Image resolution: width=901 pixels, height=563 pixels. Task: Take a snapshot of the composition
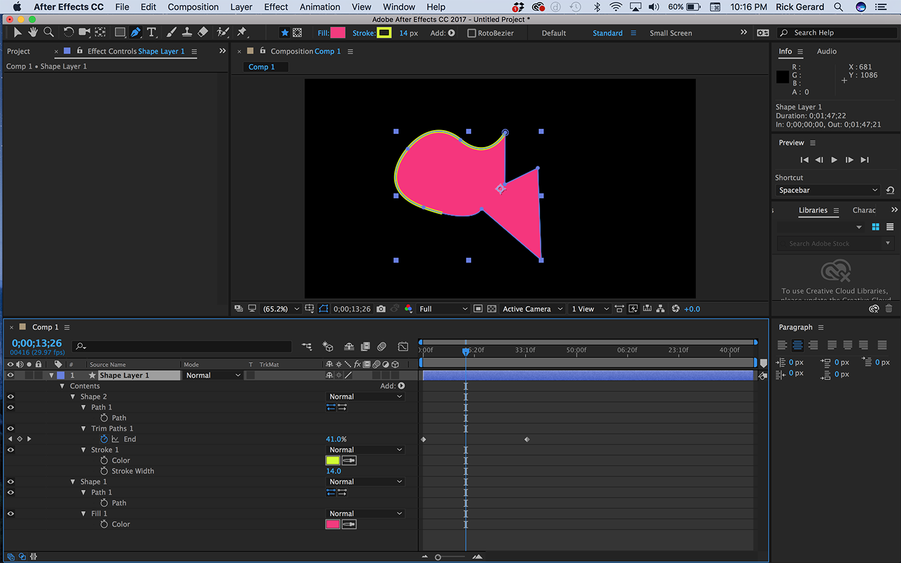point(380,308)
